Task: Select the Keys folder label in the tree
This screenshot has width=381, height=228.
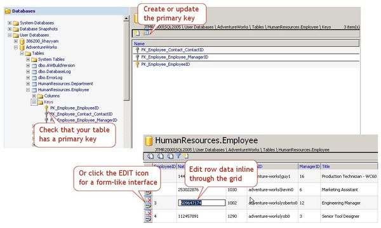Action: [x=49, y=102]
